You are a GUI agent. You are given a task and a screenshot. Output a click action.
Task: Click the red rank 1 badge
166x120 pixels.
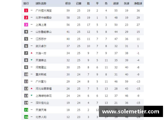[26, 11]
